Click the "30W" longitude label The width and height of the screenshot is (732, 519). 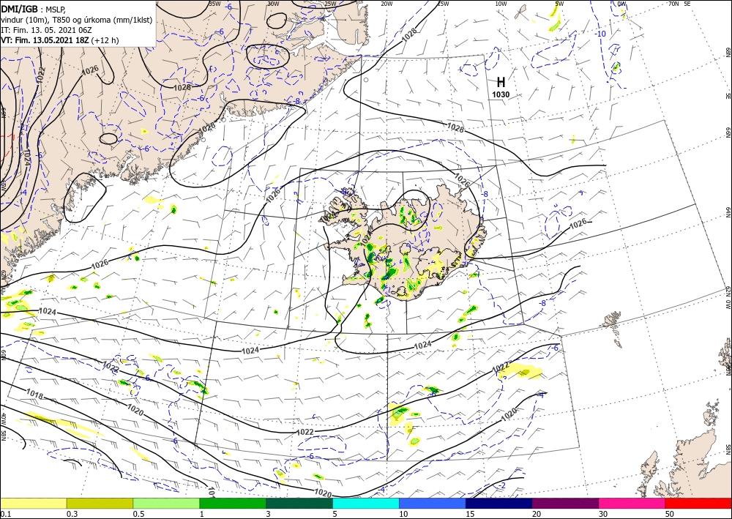tap(273, 4)
